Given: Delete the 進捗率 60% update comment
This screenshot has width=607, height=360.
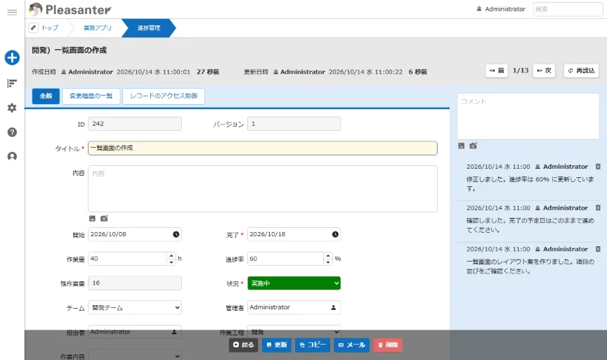Looking at the screenshot, I should pos(598,167).
